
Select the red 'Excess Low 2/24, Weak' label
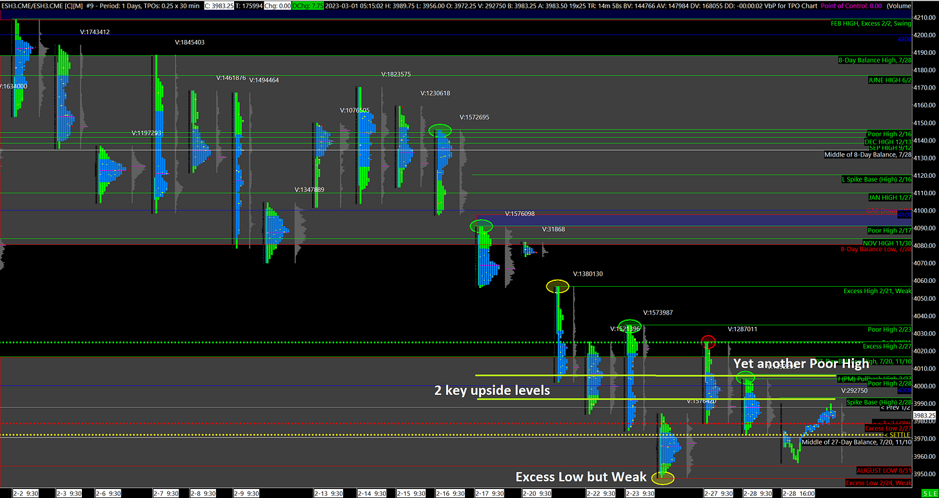[878, 483]
